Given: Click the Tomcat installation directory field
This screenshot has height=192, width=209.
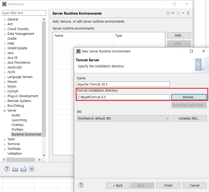Looking at the screenshot, I should tap(123, 97).
